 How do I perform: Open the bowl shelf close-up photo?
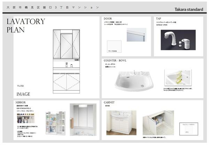click(x=178, y=77)
